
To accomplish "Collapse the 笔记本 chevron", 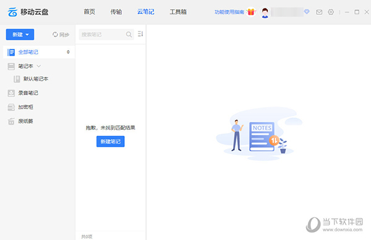I will (39, 66).
